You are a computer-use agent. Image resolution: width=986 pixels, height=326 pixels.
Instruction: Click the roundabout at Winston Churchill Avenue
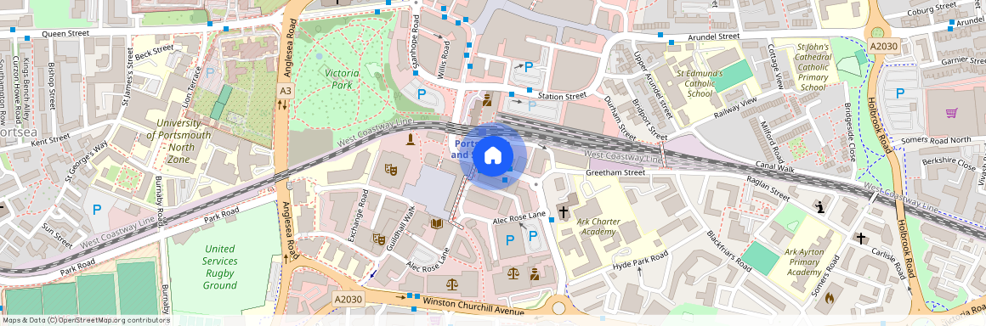558,308
